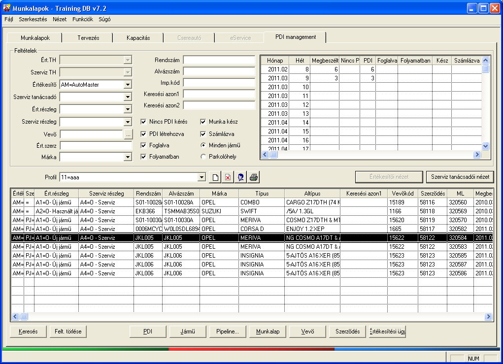Click the Ért.szerz input field
The image size is (503, 364).
tap(96, 146)
